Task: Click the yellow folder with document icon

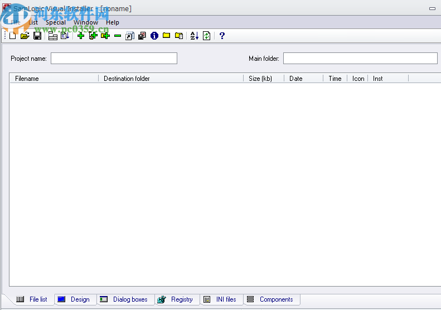Action: pos(179,36)
